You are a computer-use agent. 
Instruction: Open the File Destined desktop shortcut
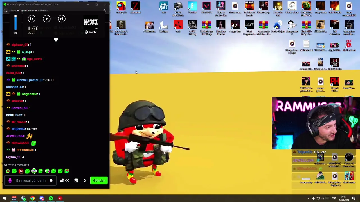349,45
